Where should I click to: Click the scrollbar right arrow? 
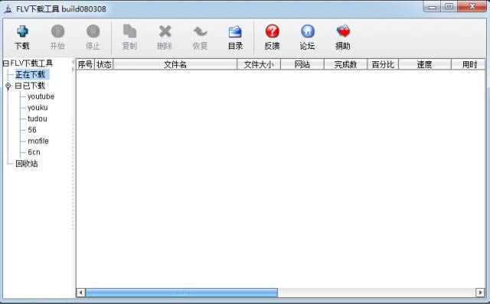click(x=480, y=293)
